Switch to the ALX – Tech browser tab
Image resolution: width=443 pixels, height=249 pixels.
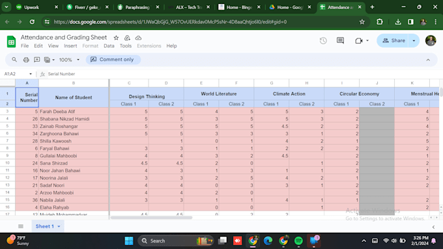coord(189,7)
